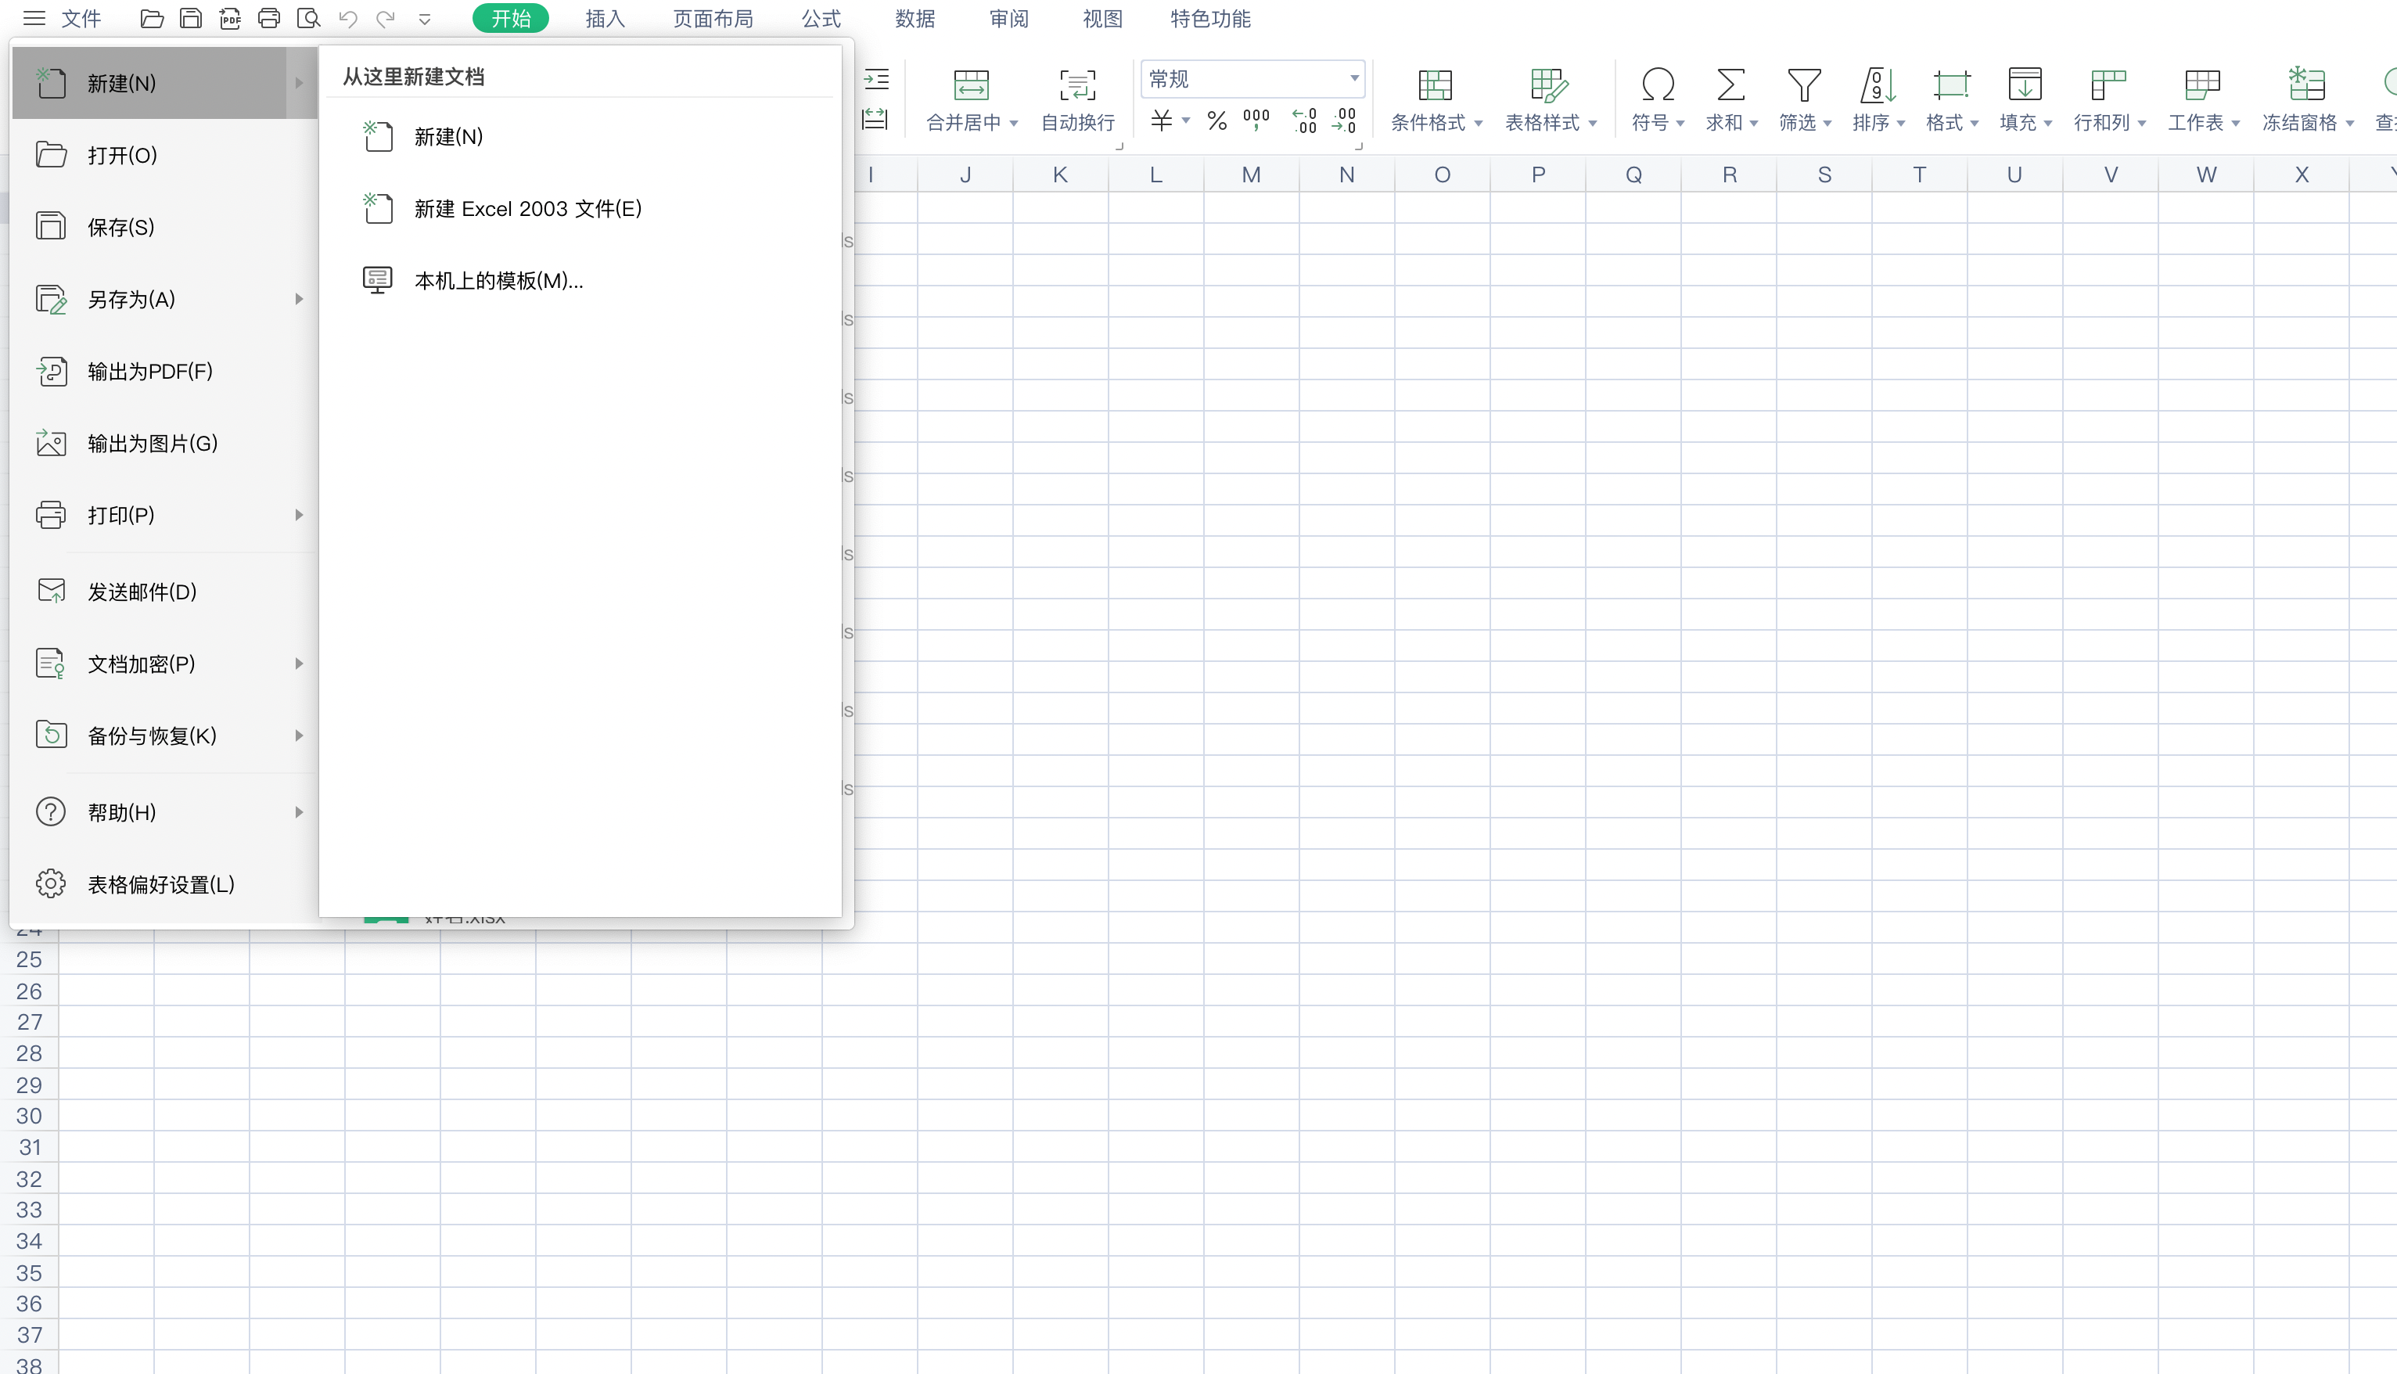
Task: Click the 求和 sigma sum icon
Action: pos(1730,85)
